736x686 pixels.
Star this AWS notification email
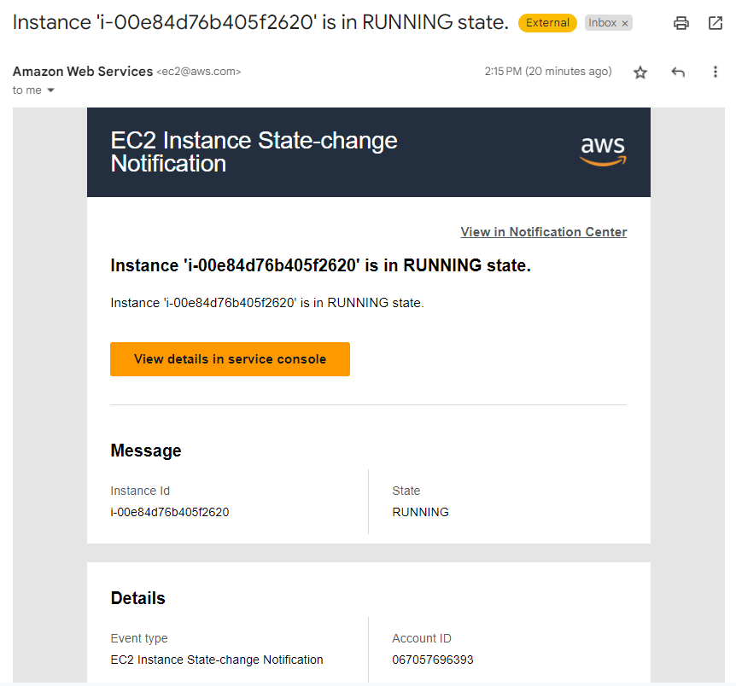(640, 73)
